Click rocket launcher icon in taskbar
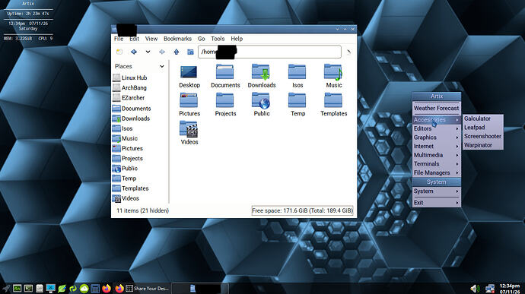This screenshot has width=525, height=294. point(6,288)
